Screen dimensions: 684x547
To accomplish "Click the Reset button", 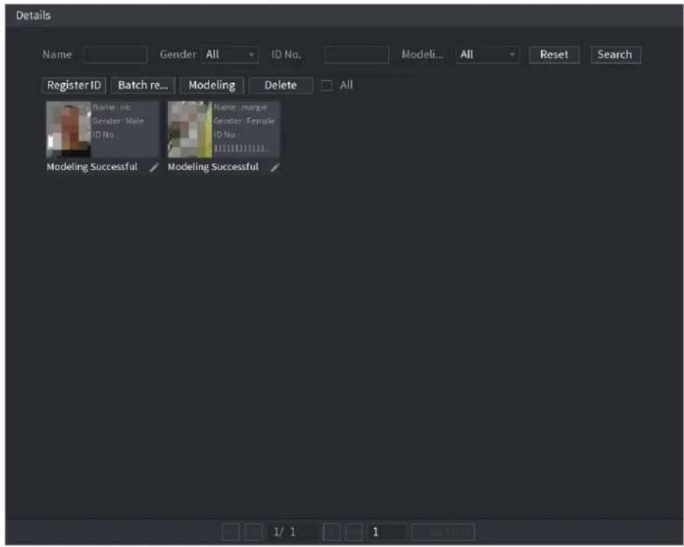I will 554,55.
